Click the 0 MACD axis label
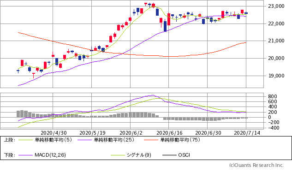 (269, 117)
